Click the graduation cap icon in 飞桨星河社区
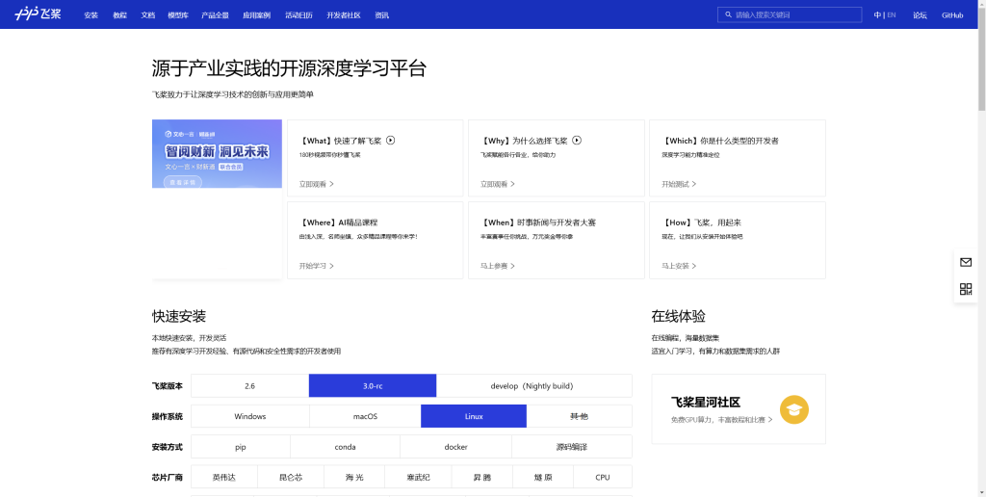Image resolution: width=986 pixels, height=497 pixels. pyautogui.click(x=794, y=409)
